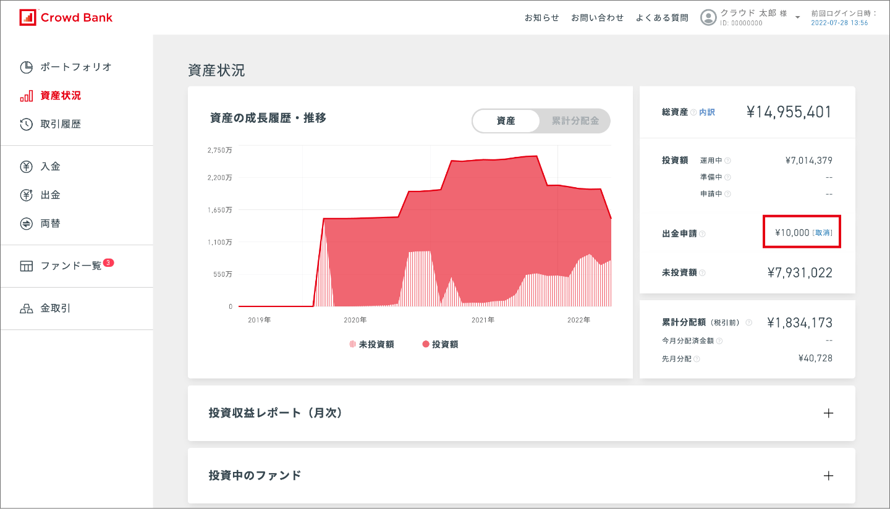Expand the 投資中のファンド section
The height and width of the screenshot is (509, 890).
pyautogui.click(x=828, y=476)
